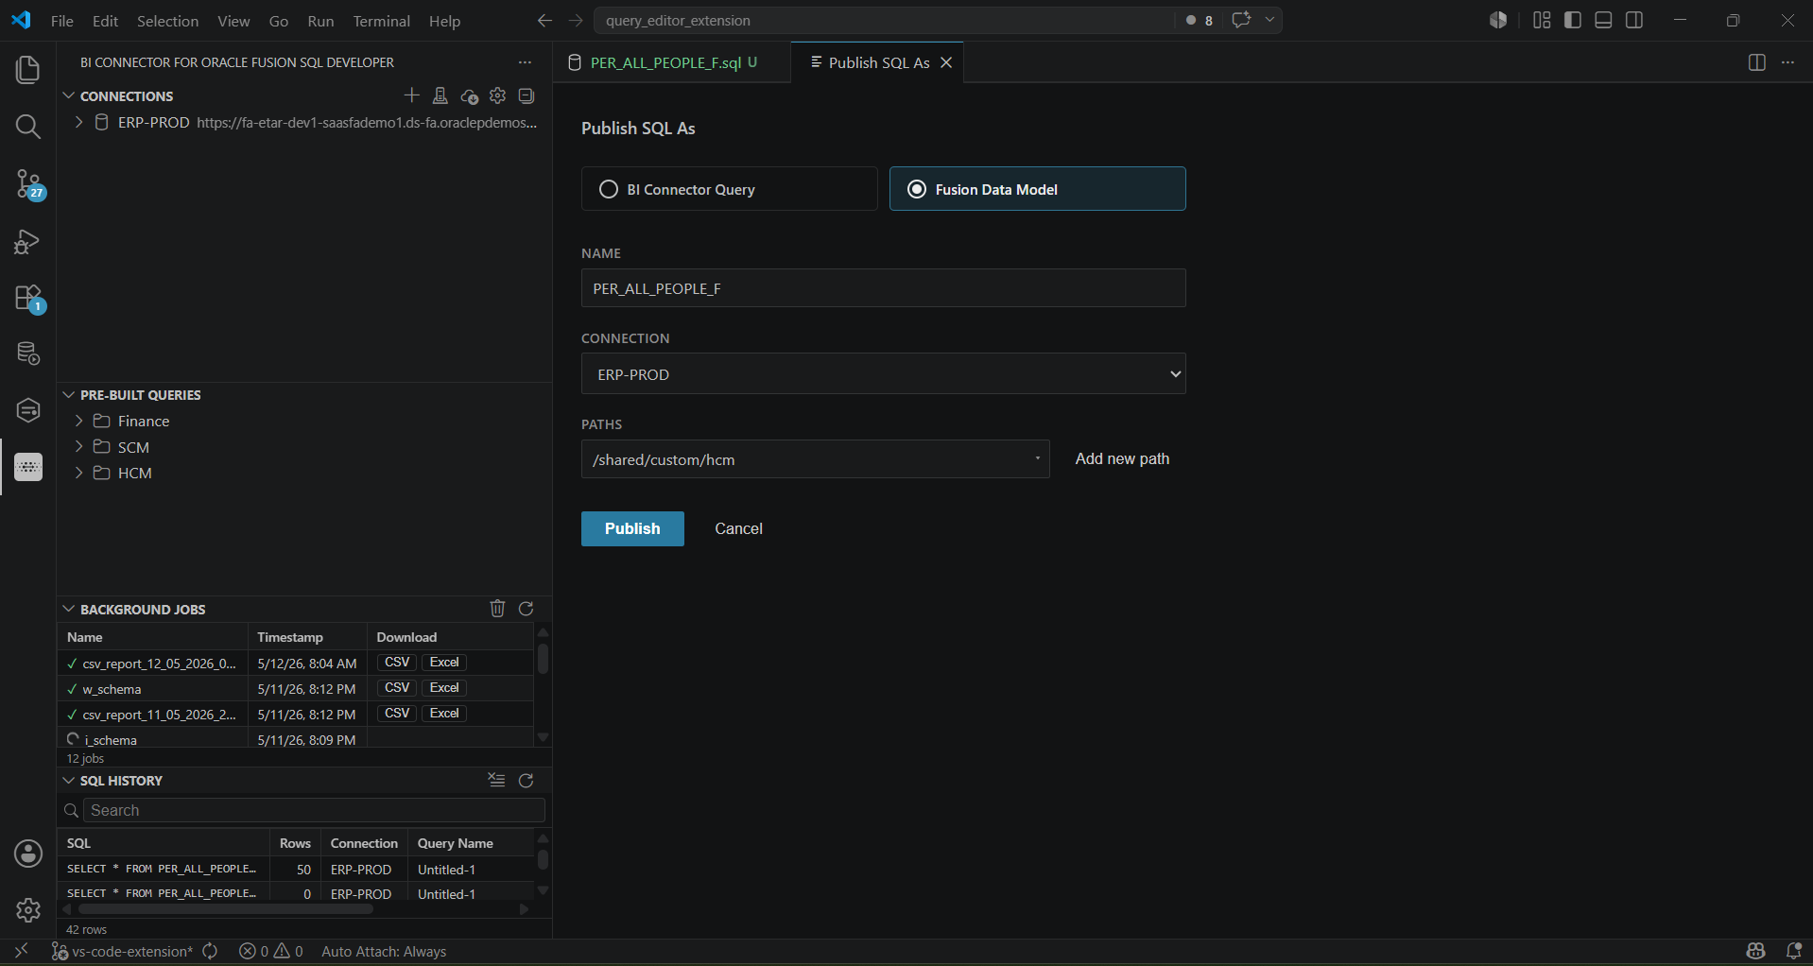Collapse the Pre-Built Queries section
Viewport: 1813px width, 966px height.
[68, 395]
